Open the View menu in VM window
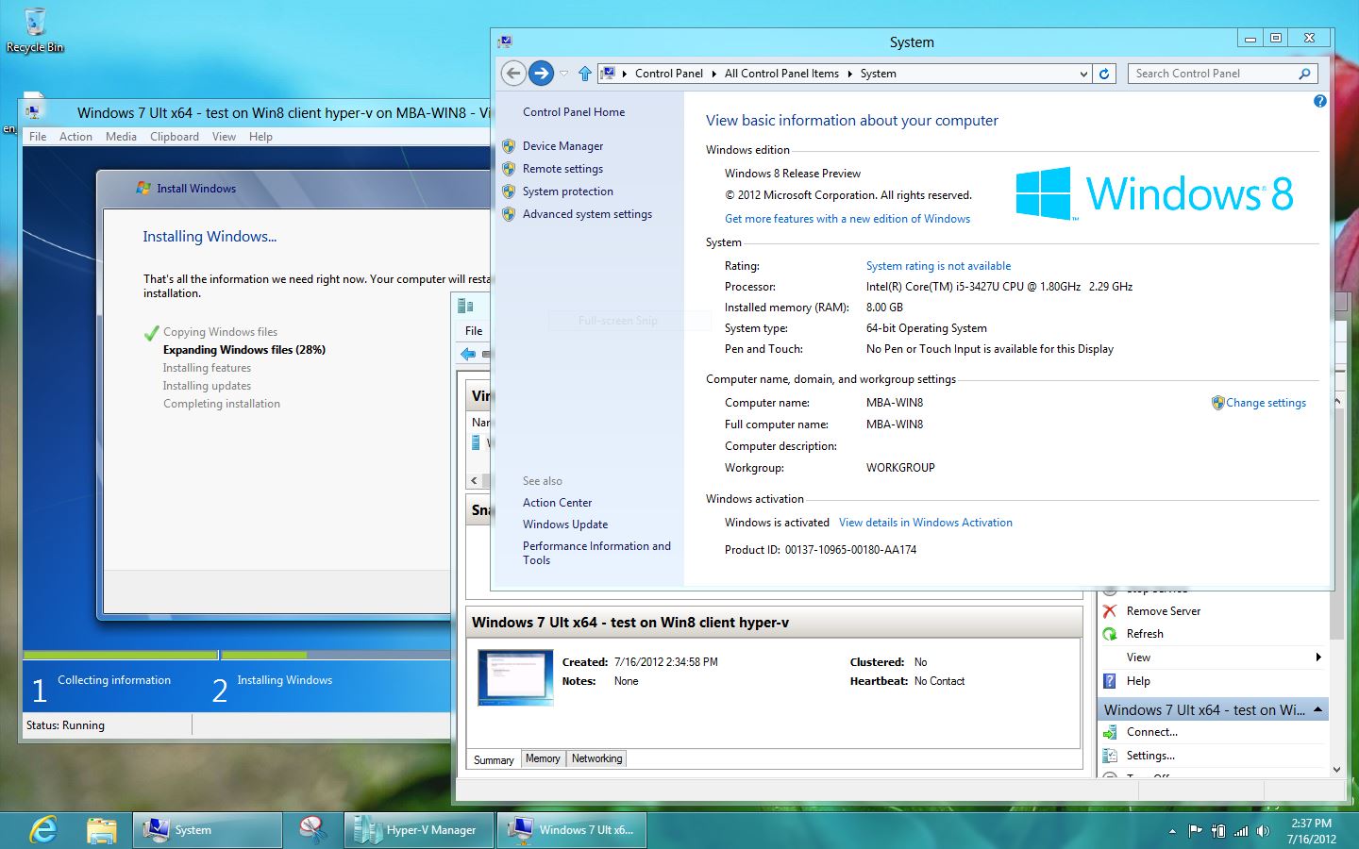This screenshot has width=1359, height=849. pos(224,137)
